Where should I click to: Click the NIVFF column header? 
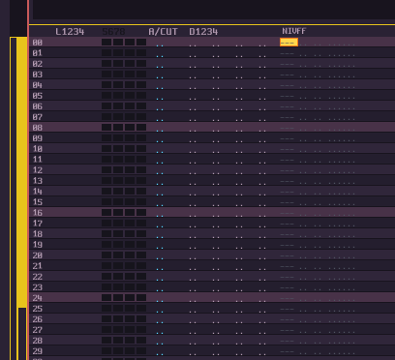[294, 31]
